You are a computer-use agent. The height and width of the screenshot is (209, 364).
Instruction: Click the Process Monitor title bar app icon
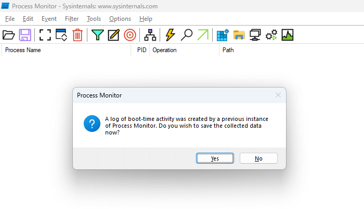point(5,6)
